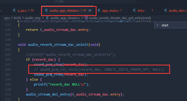Click the sound_pcm_free(reverb_dac) call

61,75
